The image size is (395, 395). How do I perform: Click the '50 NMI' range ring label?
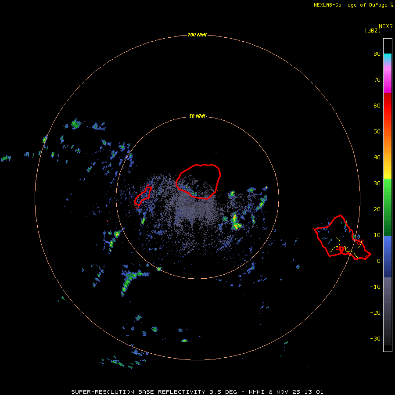[197, 116]
